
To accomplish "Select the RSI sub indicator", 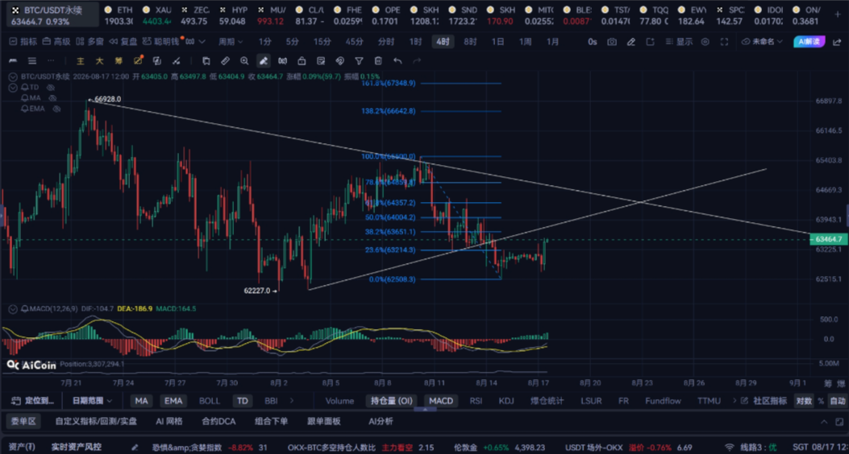I will click(x=476, y=401).
